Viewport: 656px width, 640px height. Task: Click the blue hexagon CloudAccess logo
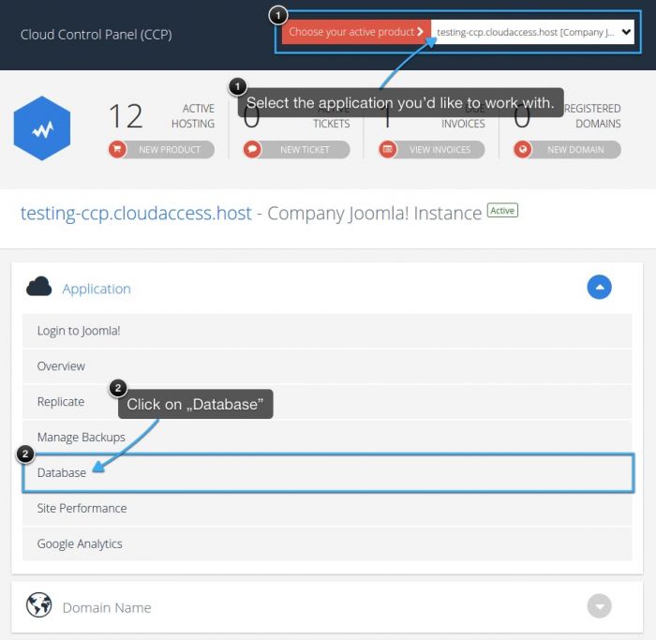(x=42, y=128)
